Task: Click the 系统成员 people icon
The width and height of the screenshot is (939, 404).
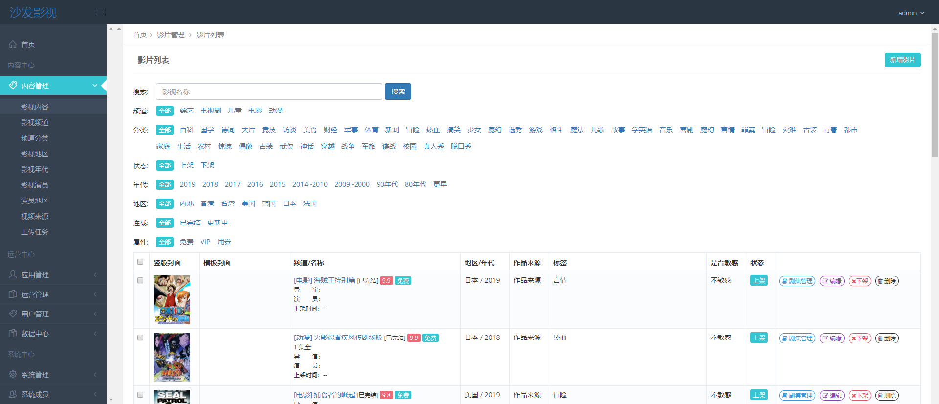Action: 13,394
